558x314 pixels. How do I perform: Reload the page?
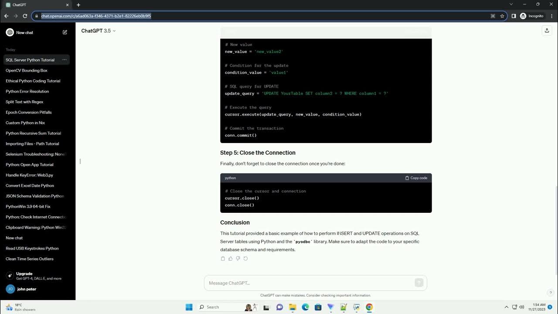coord(25,16)
